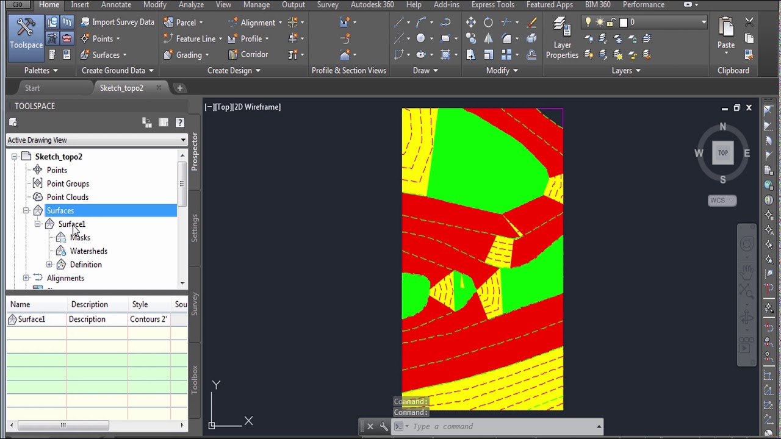Select Point Clouds in Prospector tree

[x=68, y=197]
